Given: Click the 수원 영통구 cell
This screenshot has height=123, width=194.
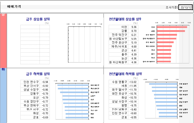Looking at the screenshot, I should (x=118, y=82).
